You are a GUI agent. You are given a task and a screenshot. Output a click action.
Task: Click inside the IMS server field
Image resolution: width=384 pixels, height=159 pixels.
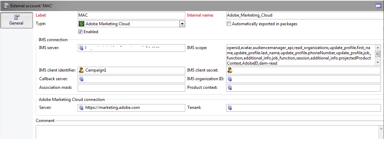[x=131, y=48]
